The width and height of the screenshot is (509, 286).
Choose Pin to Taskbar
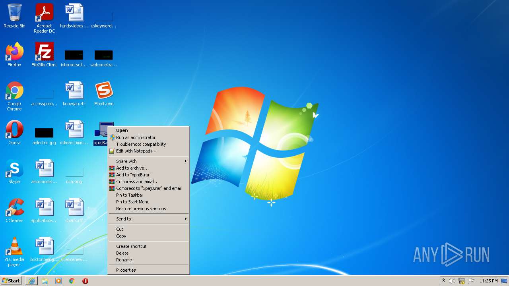pos(149,195)
